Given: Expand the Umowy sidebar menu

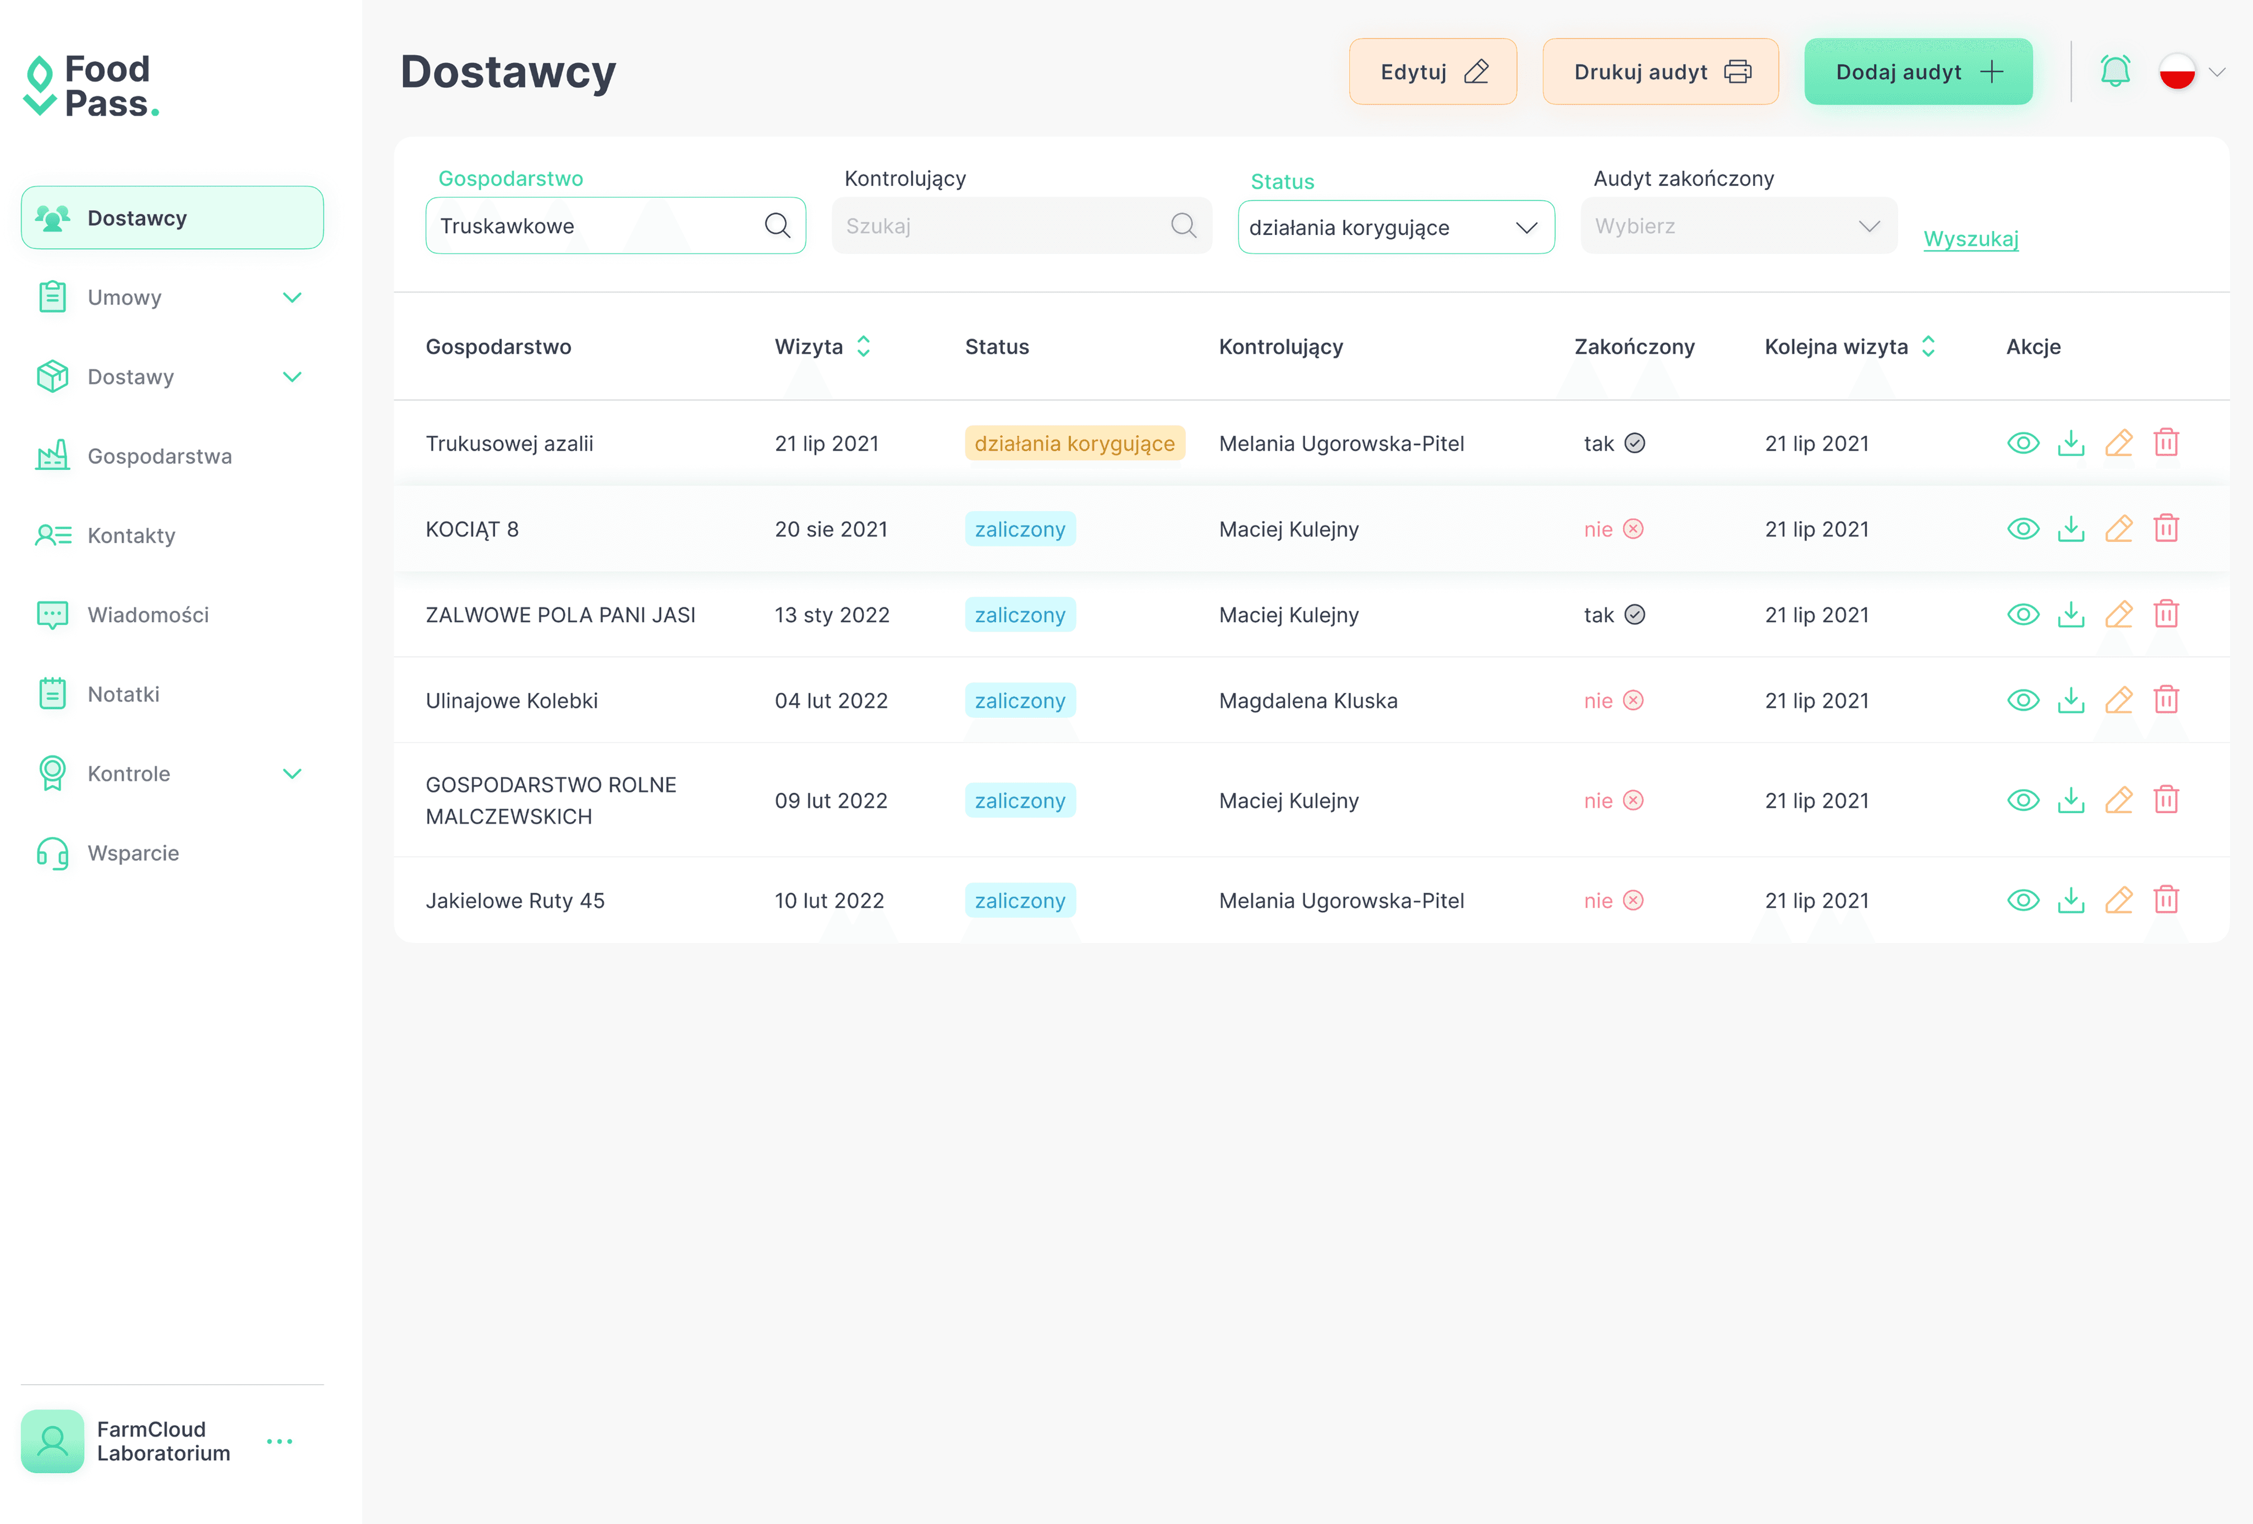Looking at the screenshot, I should (171, 298).
